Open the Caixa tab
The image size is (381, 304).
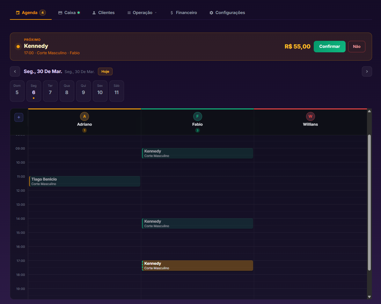(69, 13)
